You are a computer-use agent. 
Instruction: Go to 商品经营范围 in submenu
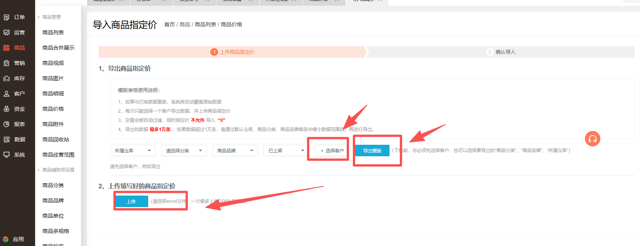[58, 155]
